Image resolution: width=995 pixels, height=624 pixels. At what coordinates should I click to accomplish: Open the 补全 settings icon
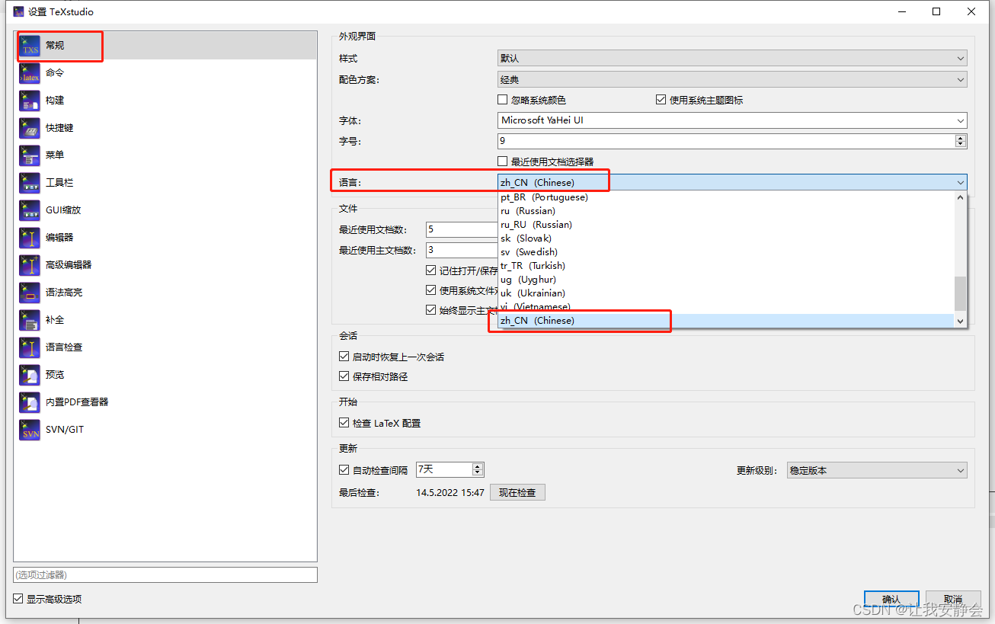[30, 320]
